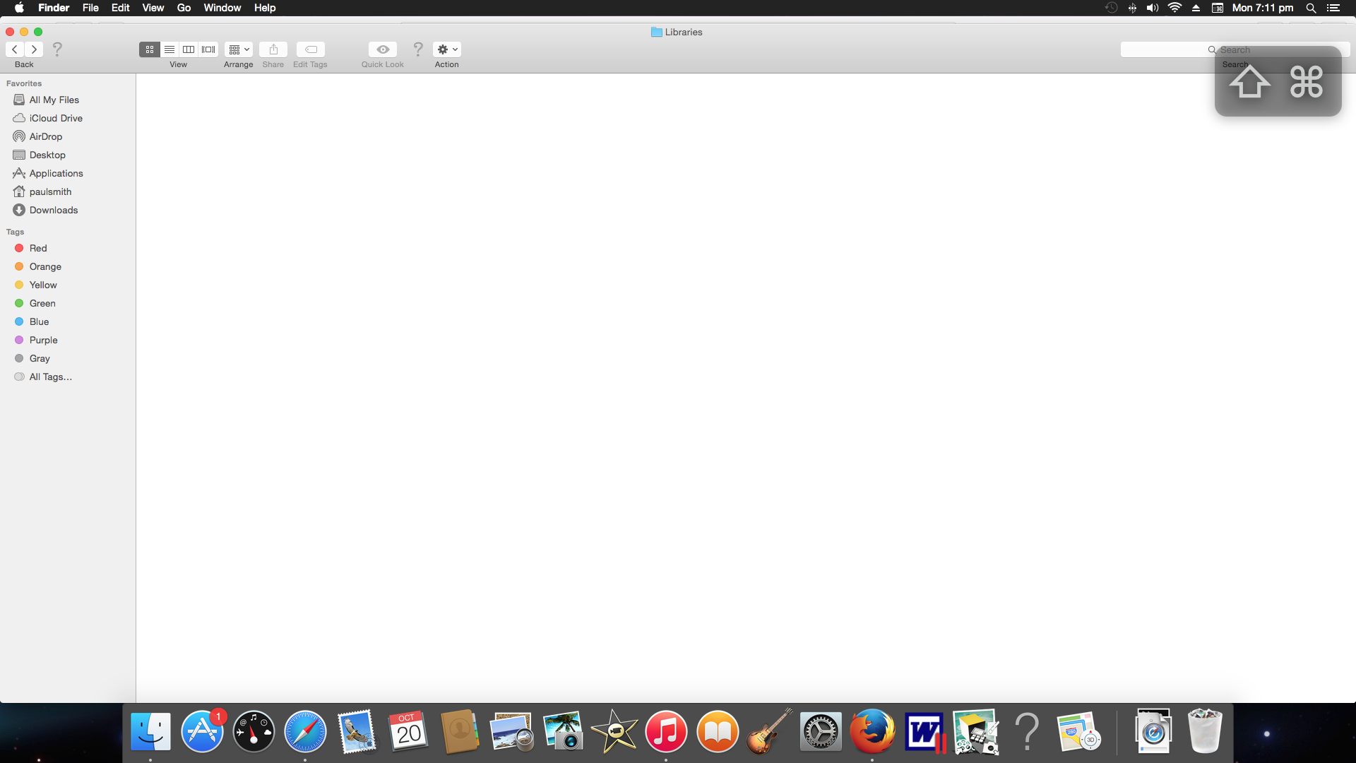This screenshot has height=763, width=1356.
Task: Switch to Cover Flow view
Action: click(208, 49)
